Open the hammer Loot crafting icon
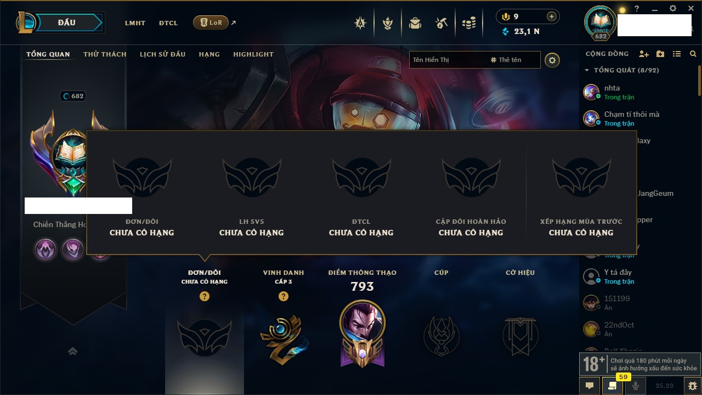The width and height of the screenshot is (702, 395). click(441, 23)
